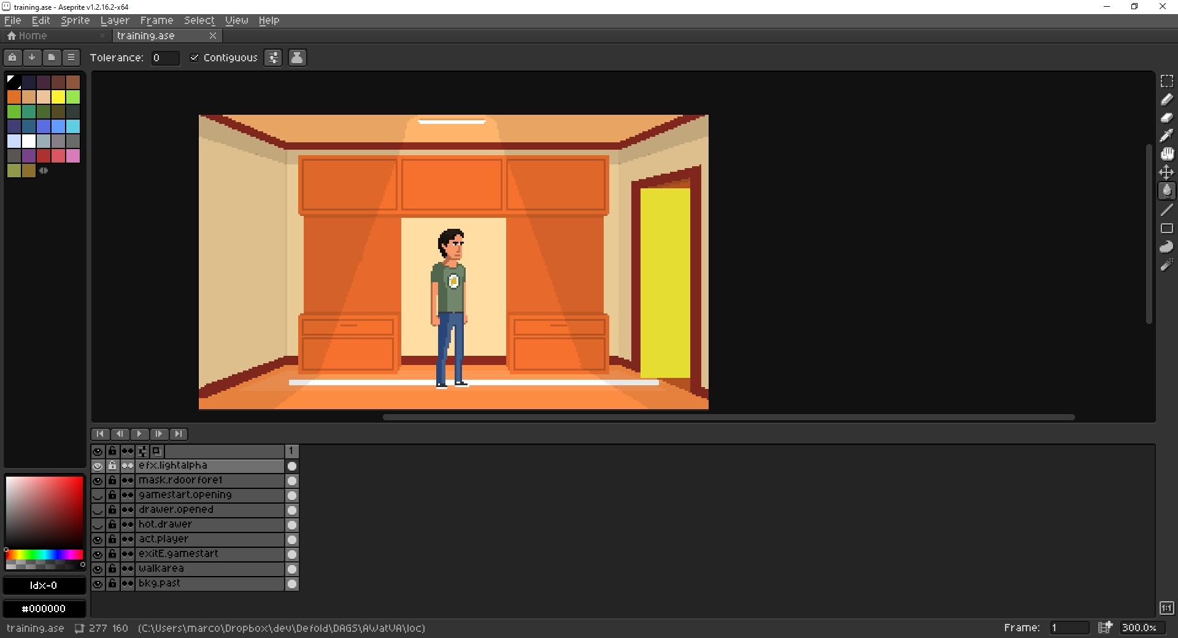Select the Eraser tool
The width and height of the screenshot is (1178, 638).
[x=1166, y=118]
